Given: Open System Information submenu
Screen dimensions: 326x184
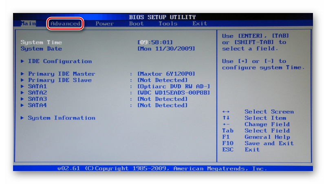Looking at the screenshot, I should pyautogui.click(x=62, y=118).
